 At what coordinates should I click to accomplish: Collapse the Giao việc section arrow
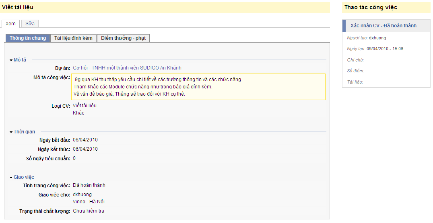(x=11, y=178)
